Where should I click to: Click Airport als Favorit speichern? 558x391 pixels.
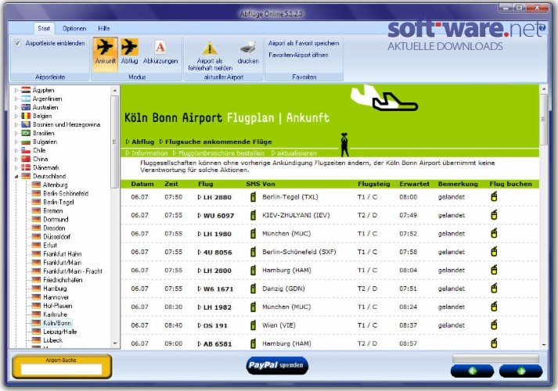coord(304,43)
